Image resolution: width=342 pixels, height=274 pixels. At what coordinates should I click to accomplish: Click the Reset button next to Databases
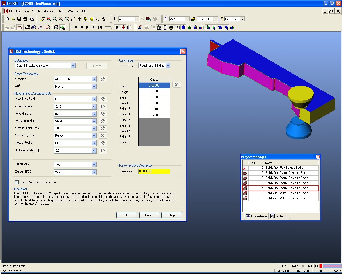97,66
